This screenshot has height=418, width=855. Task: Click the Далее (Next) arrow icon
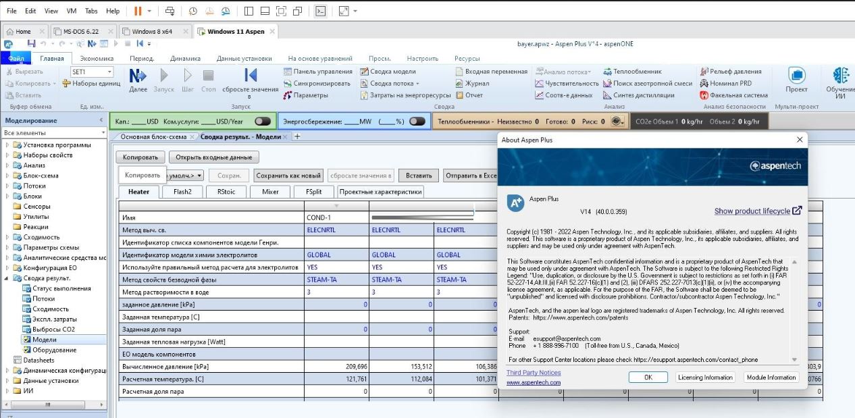138,76
